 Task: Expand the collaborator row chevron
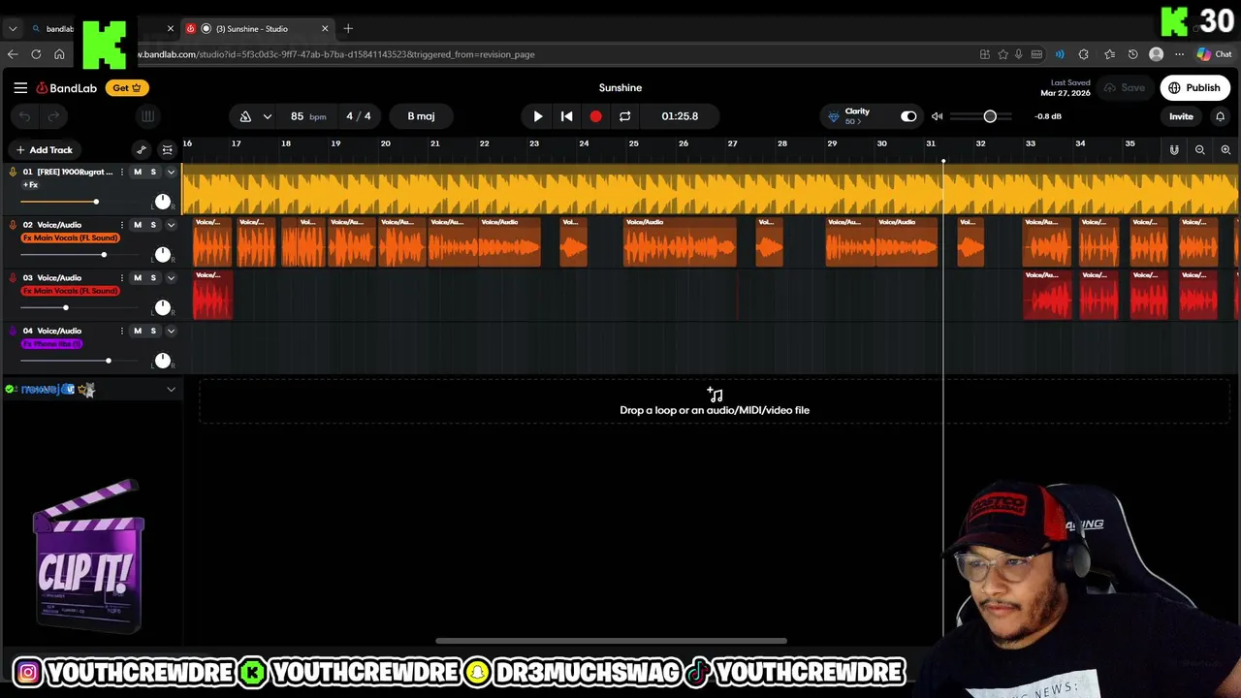click(171, 390)
